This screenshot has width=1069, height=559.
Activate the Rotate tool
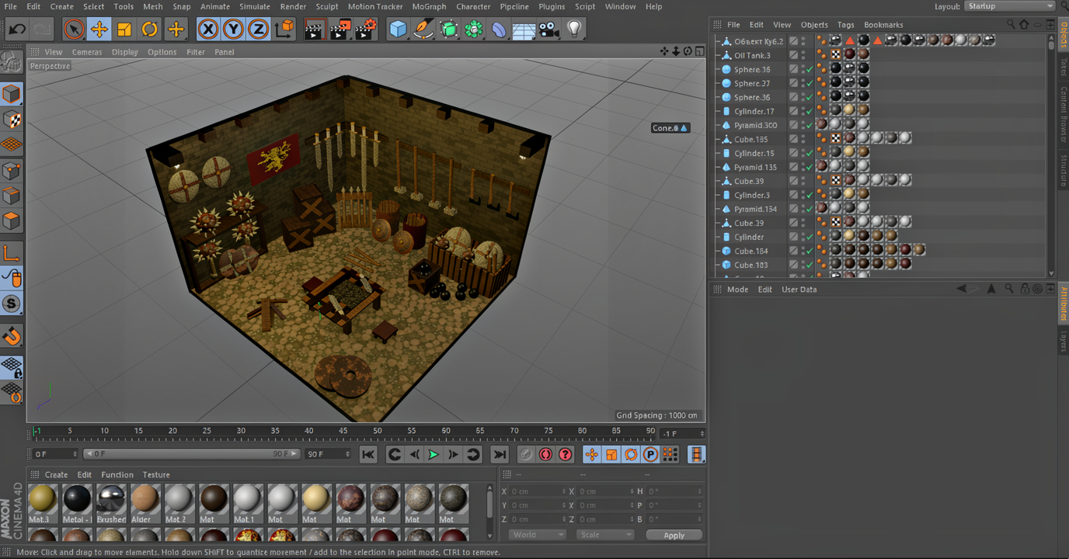150,30
